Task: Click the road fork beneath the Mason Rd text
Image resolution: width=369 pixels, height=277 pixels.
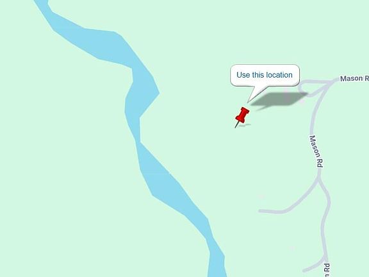Action: click(318, 180)
